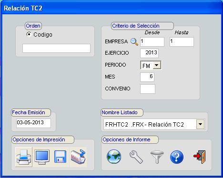Click the Fecha Emisión date field
The height and width of the screenshot is (178, 223).
pyautogui.click(x=33, y=123)
